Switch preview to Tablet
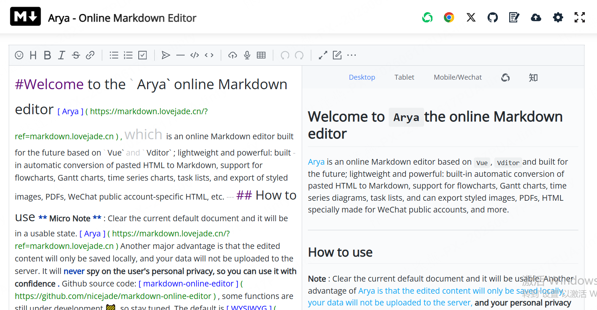Screen dimensions: 597x310 (x=404, y=77)
